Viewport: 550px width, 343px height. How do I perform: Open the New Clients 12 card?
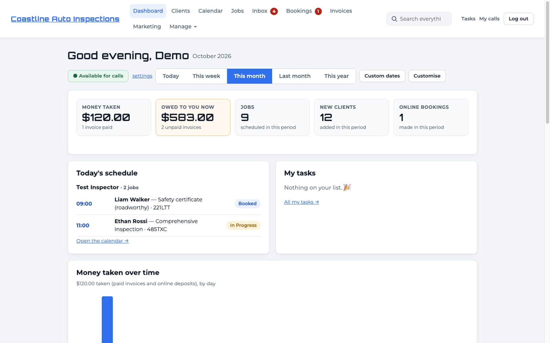coord(351,117)
